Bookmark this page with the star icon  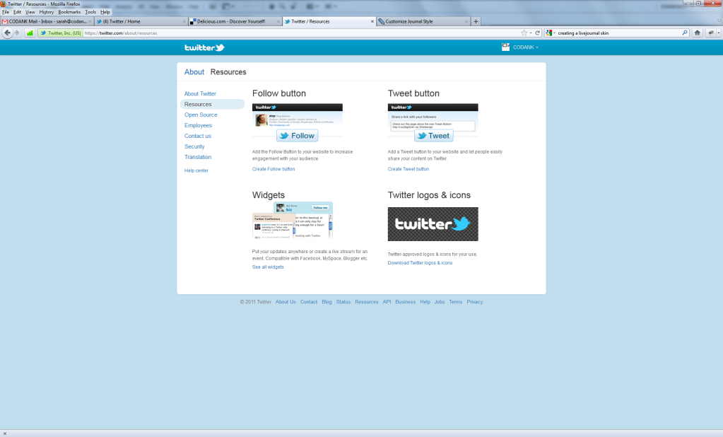pos(524,33)
